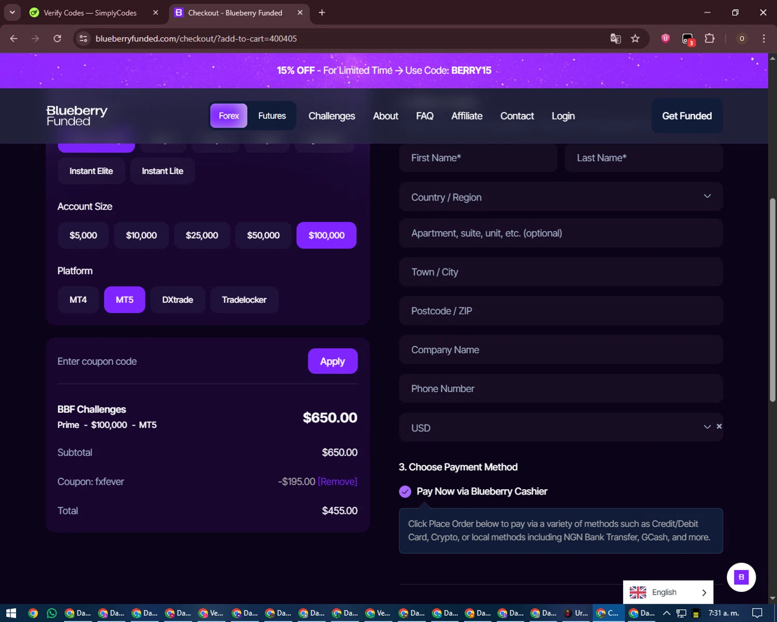Click the translate page icon in address bar
The height and width of the screenshot is (622, 777).
point(615,38)
